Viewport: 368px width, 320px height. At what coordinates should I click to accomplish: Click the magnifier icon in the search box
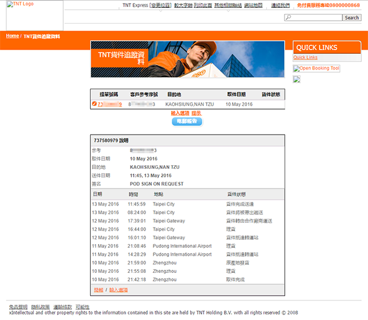point(288,17)
